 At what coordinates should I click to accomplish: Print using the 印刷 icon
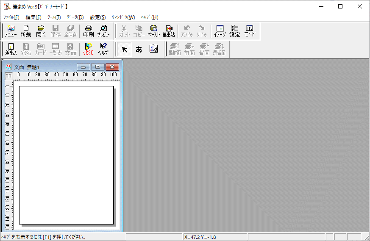coord(89,31)
